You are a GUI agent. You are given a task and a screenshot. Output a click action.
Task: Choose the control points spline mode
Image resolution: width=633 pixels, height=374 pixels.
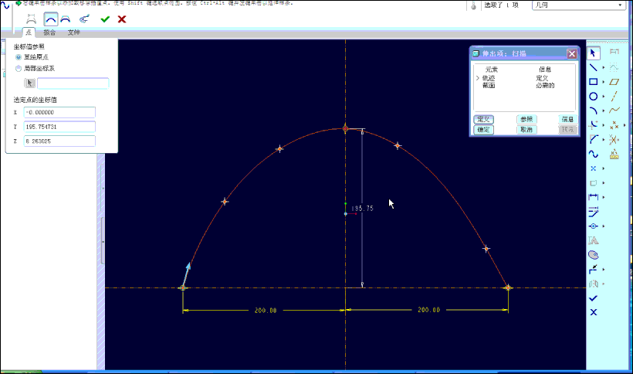(x=66, y=19)
